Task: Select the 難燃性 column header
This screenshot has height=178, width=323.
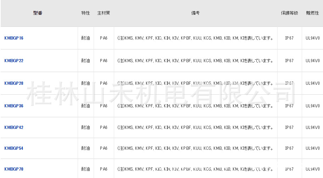Action: tap(312, 13)
